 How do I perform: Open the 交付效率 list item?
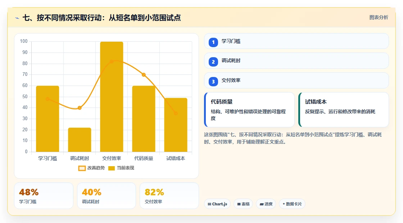296,81
